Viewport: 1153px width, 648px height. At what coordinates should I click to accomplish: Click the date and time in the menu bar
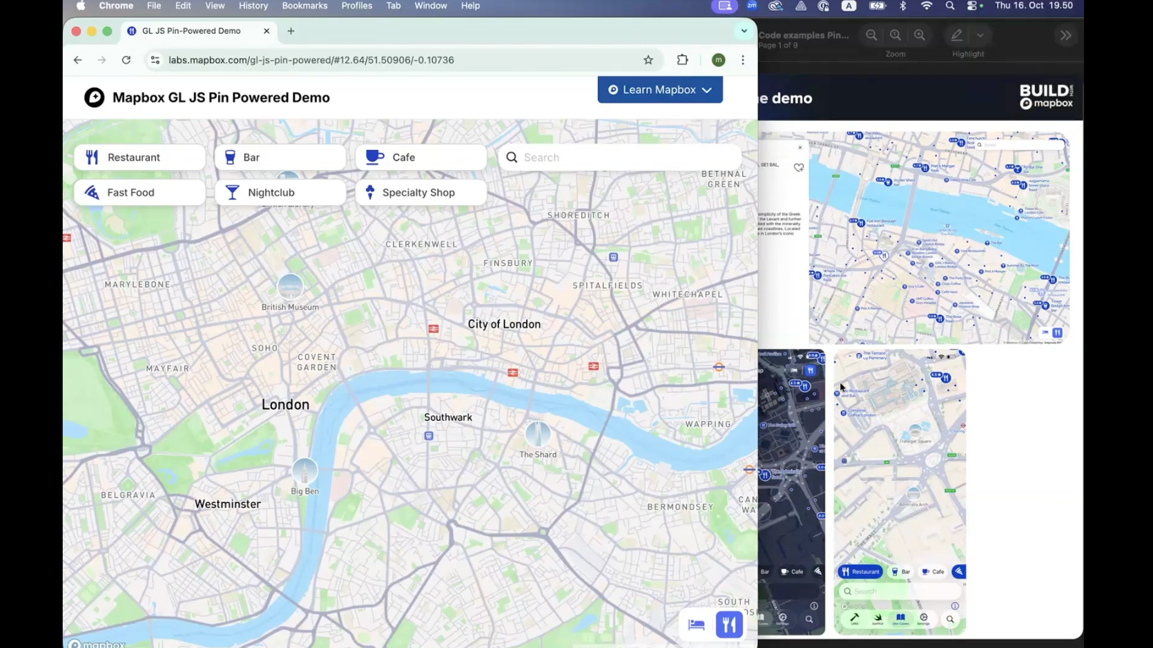(1034, 6)
